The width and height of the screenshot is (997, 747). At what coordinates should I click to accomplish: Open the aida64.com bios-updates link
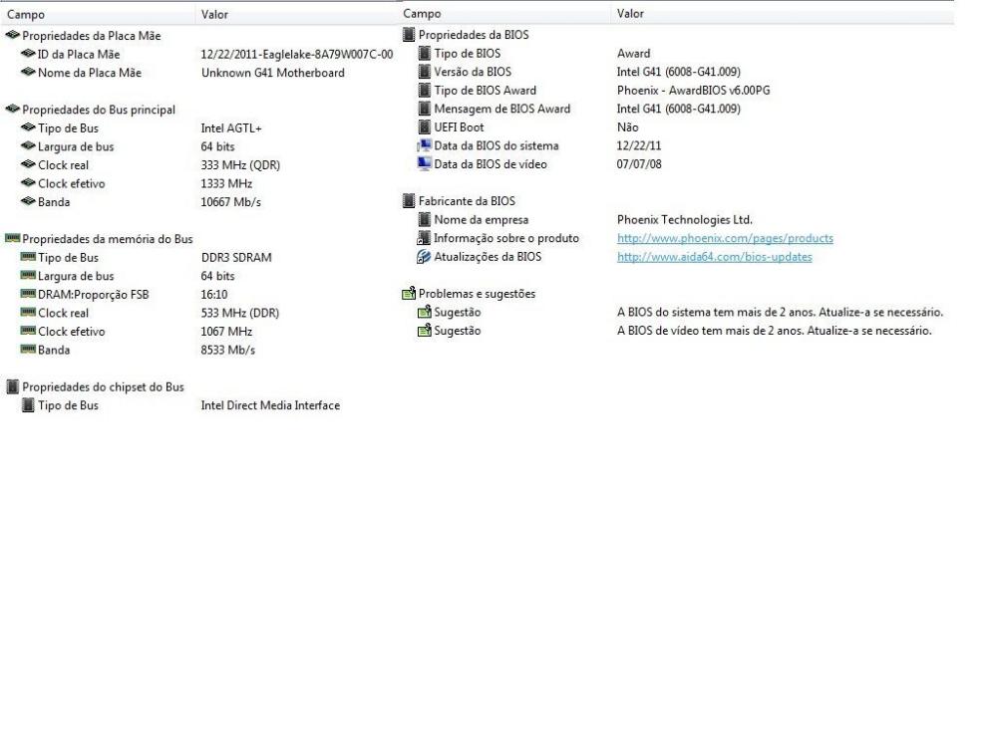(x=714, y=257)
